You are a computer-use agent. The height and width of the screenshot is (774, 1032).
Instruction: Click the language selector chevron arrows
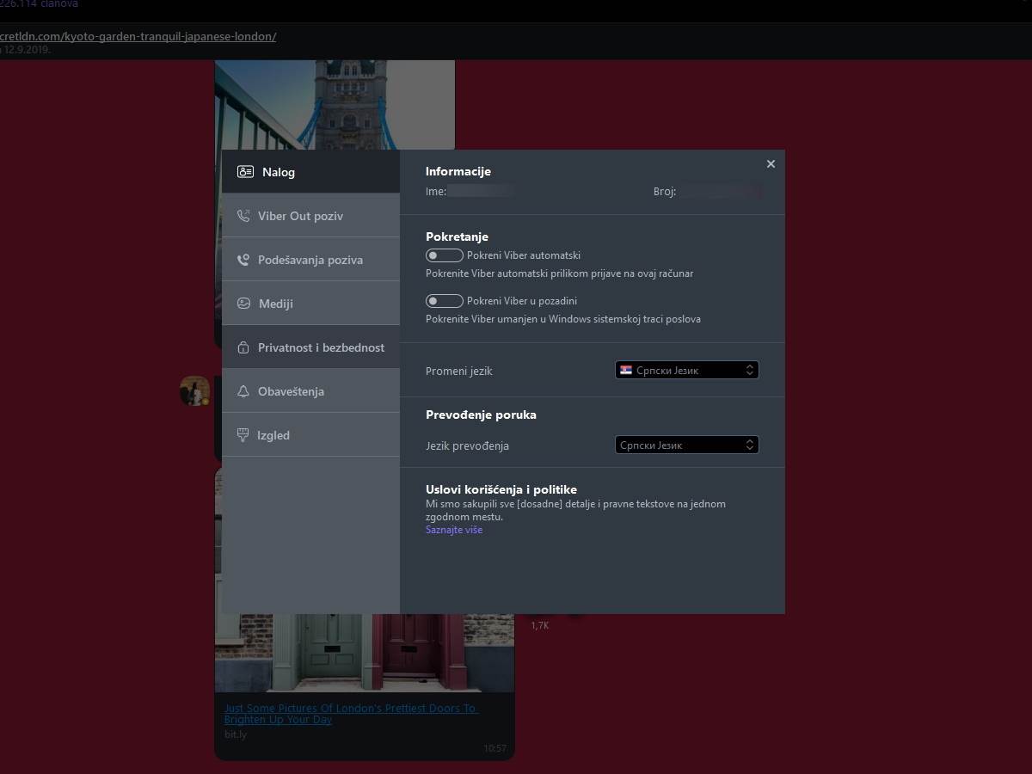click(x=750, y=370)
